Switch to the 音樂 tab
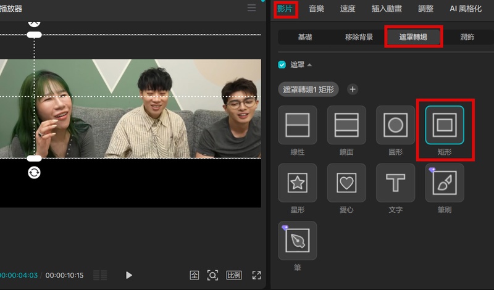The image size is (494, 290). coord(316,9)
